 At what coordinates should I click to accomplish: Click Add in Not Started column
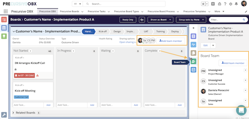(48, 105)
